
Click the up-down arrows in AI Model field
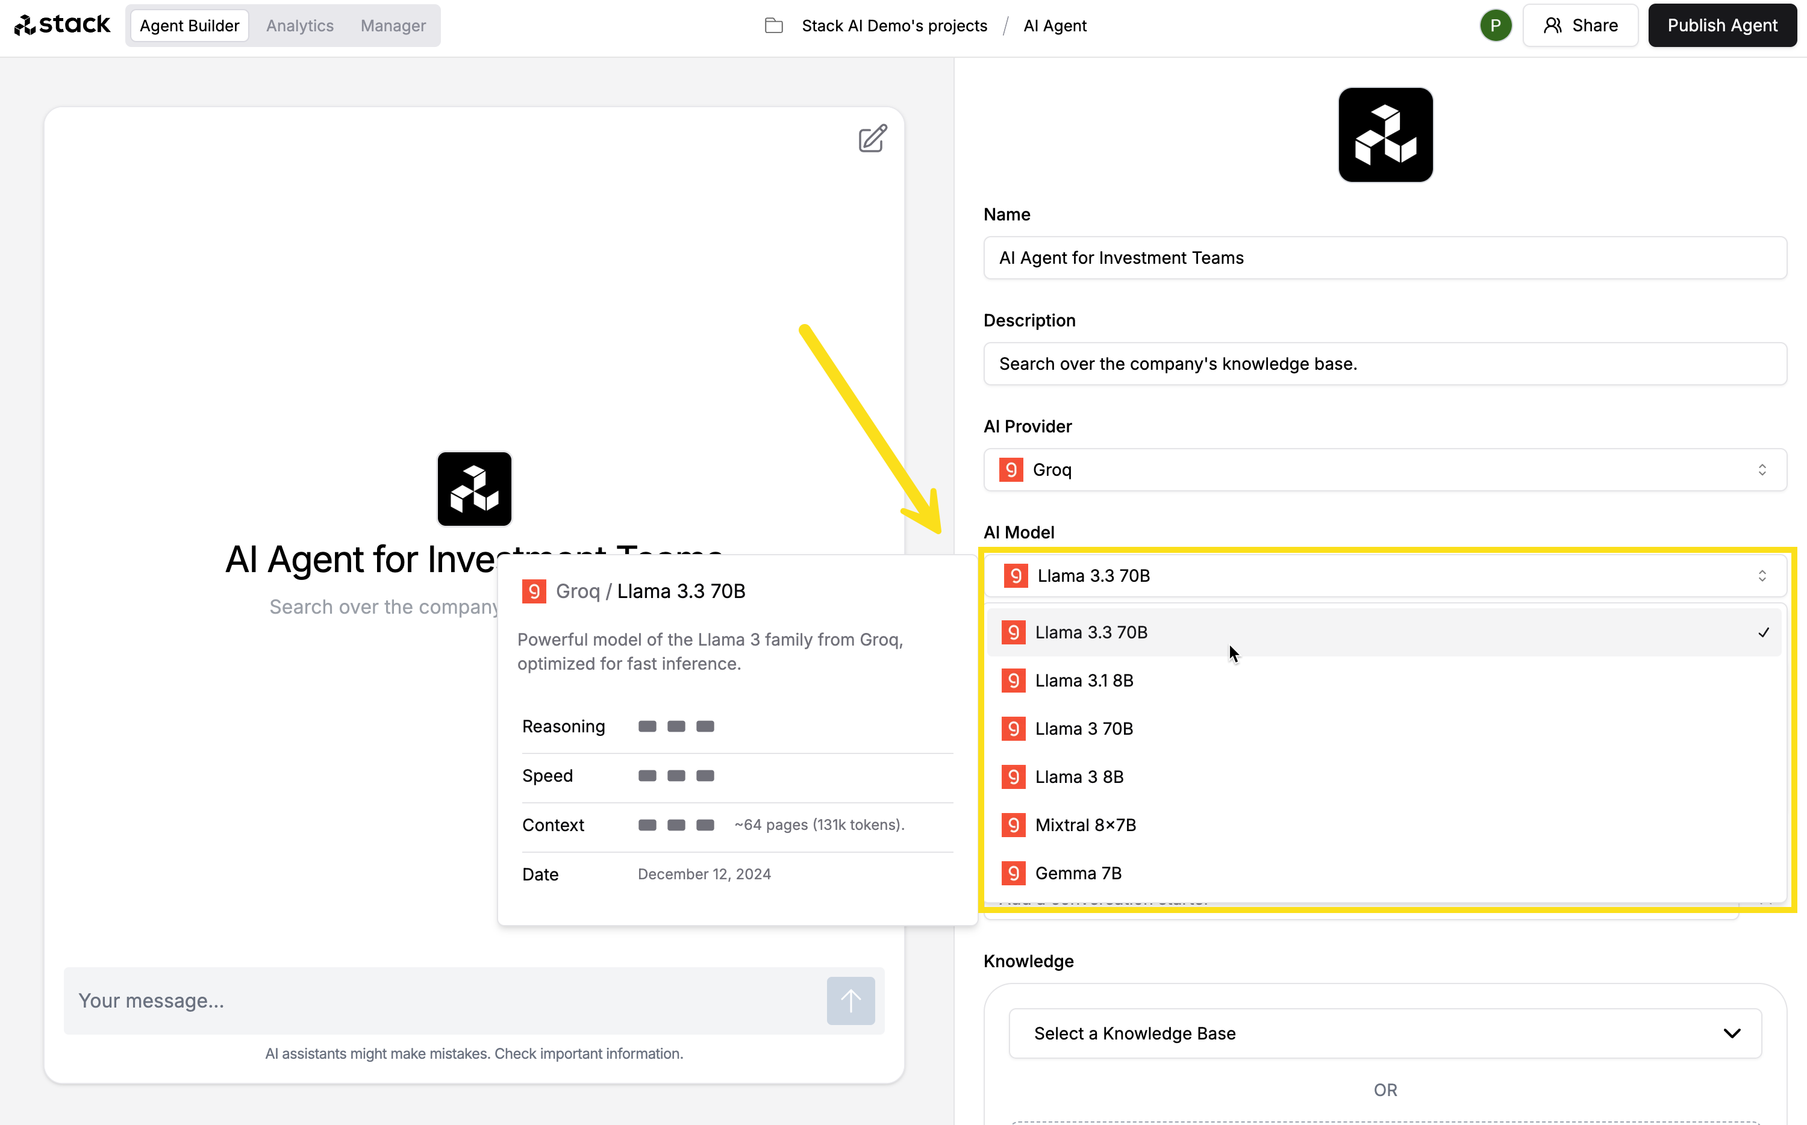(1762, 576)
